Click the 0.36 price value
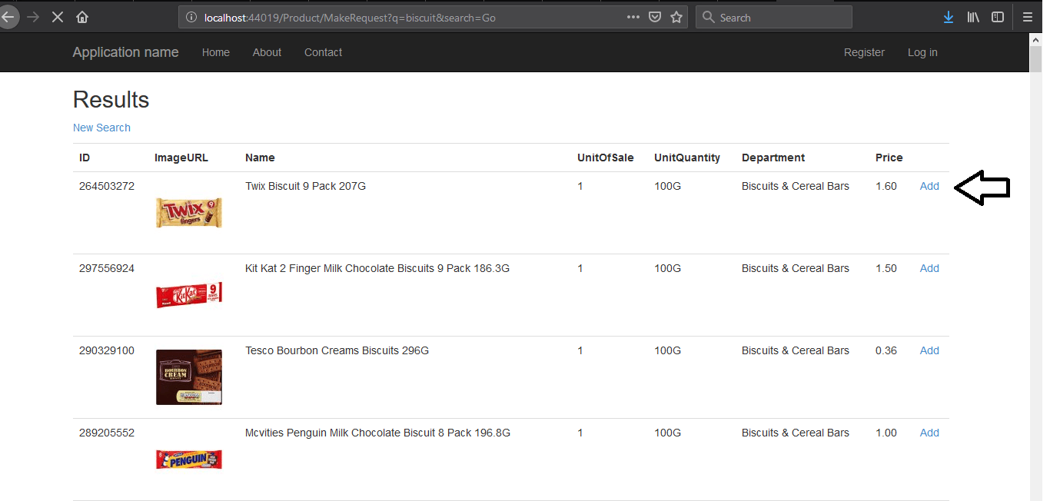 pos(886,350)
